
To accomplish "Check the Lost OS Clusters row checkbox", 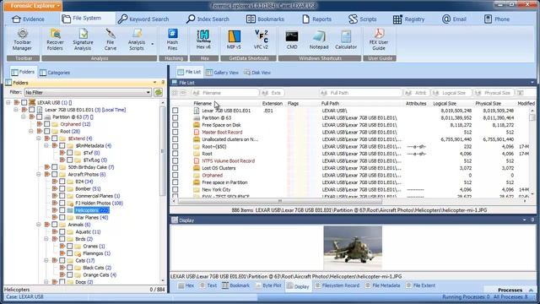I will (x=175, y=168).
